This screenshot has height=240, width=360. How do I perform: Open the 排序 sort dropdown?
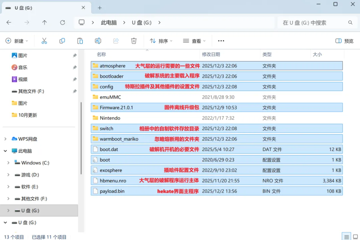coord(160,41)
